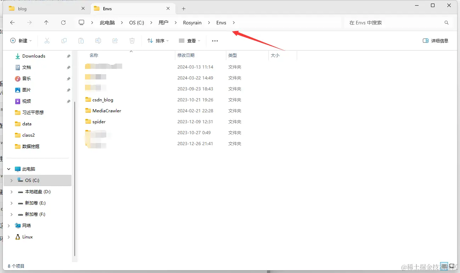
Task: Expand 新加卷 (E:) drive node
Action: click(x=12, y=203)
